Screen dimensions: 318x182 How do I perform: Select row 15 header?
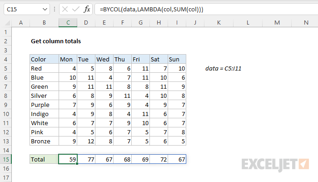coord(5,159)
